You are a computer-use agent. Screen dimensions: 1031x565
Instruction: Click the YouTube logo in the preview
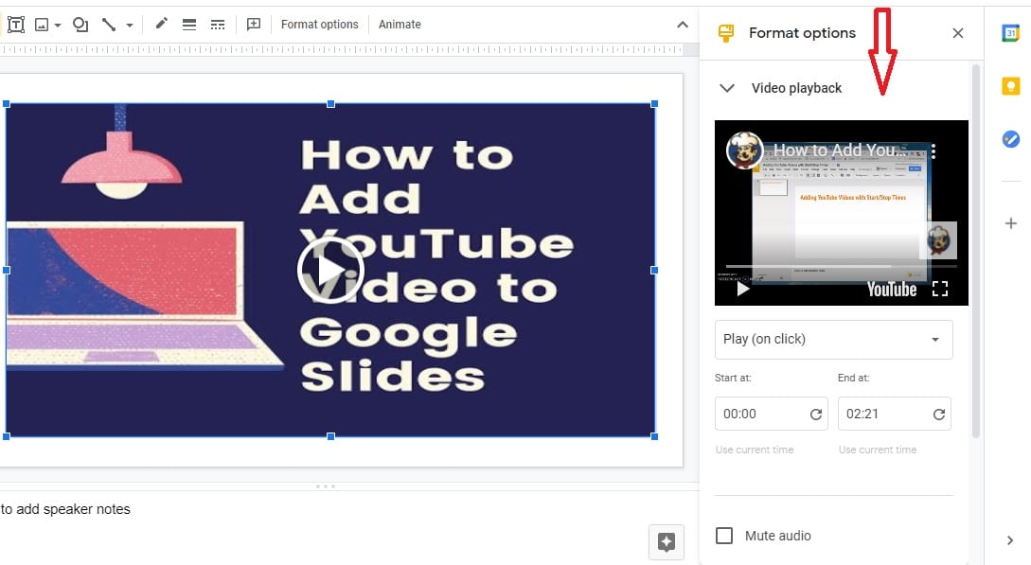[892, 289]
